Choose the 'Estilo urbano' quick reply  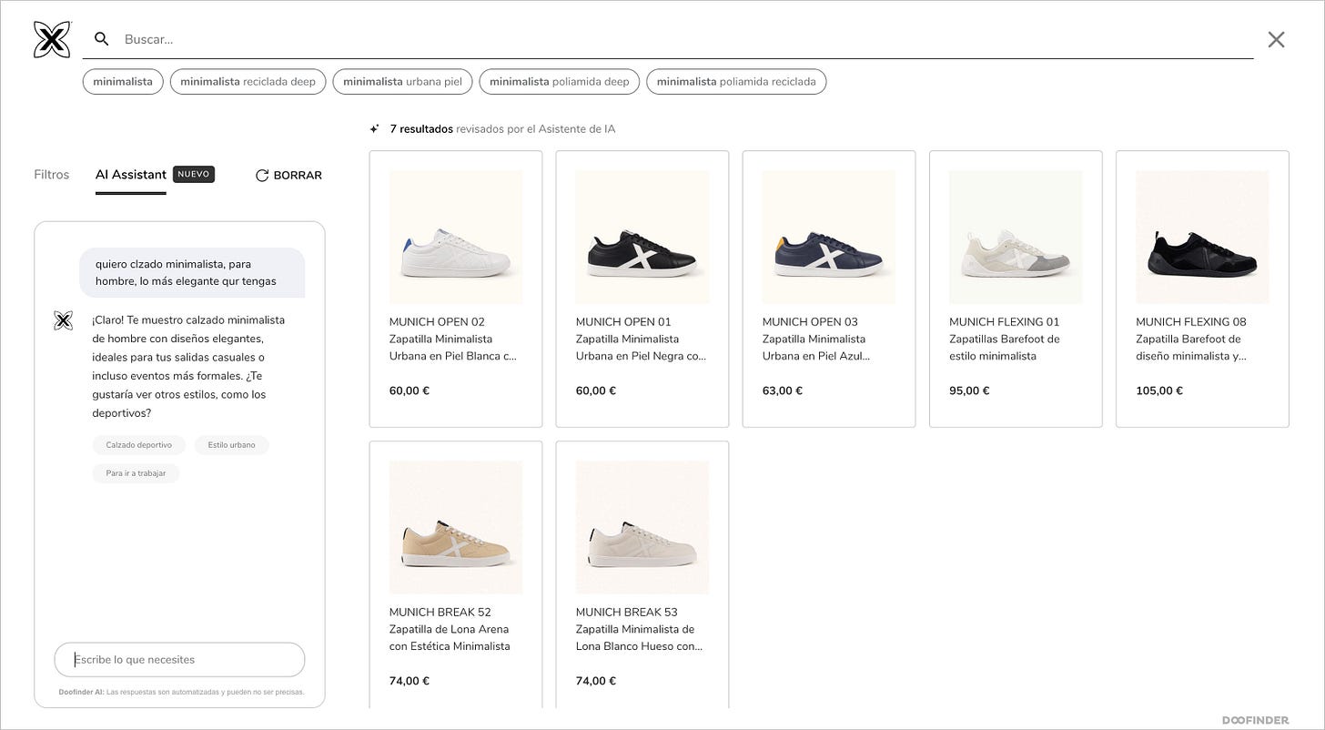231,445
